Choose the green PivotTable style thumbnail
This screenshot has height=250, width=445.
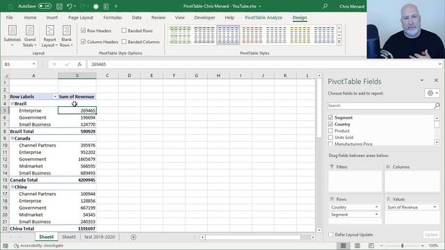tap(180, 35)
